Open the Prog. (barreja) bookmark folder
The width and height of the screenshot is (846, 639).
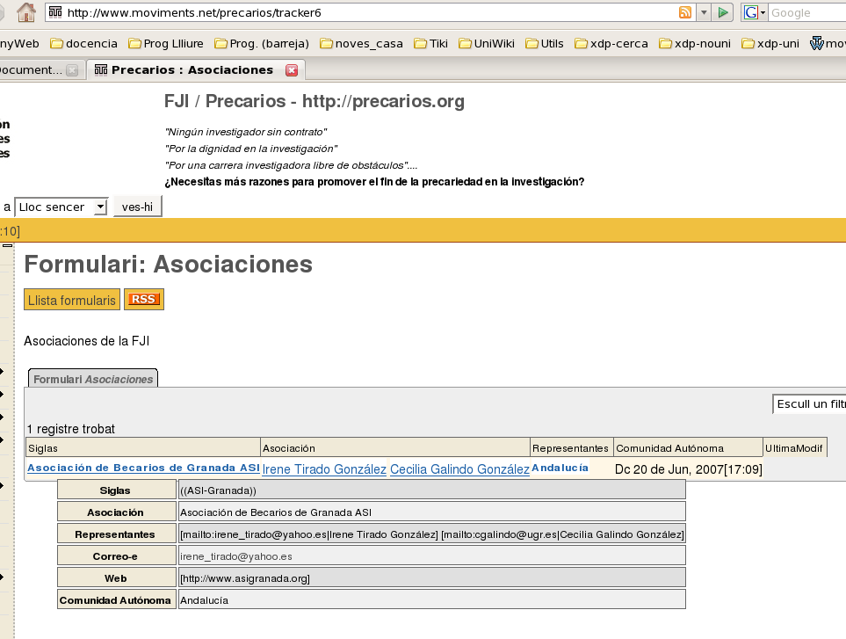click(262, 44)
